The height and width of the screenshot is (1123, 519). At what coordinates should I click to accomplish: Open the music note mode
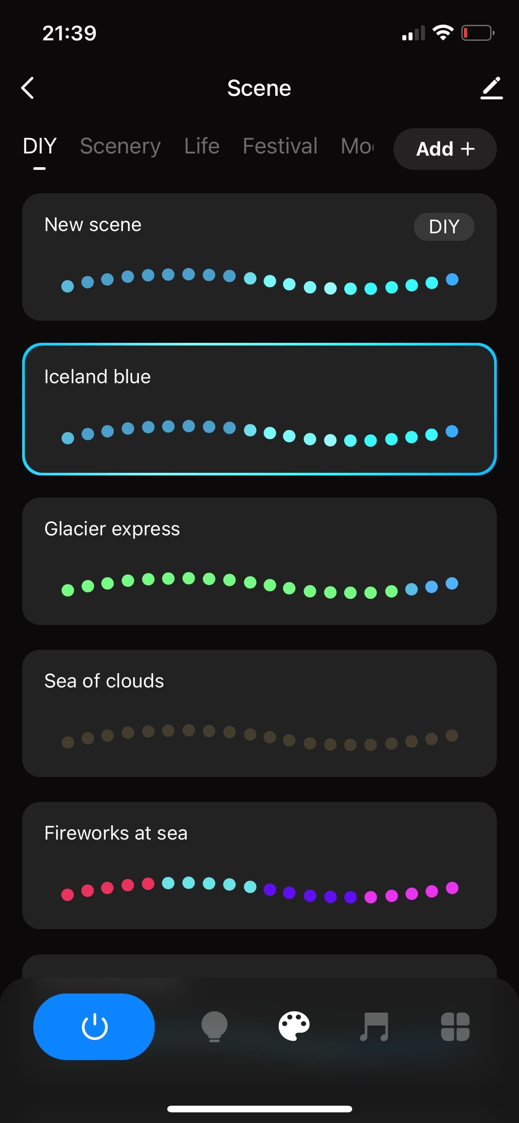(x=374, y=1026)
